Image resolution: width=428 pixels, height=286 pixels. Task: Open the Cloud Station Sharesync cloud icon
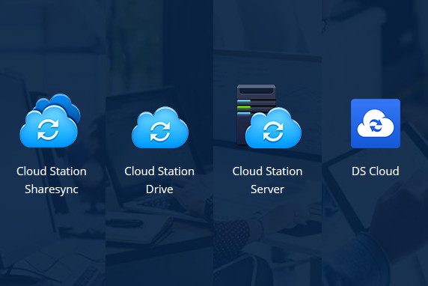(x=49, y=121)
